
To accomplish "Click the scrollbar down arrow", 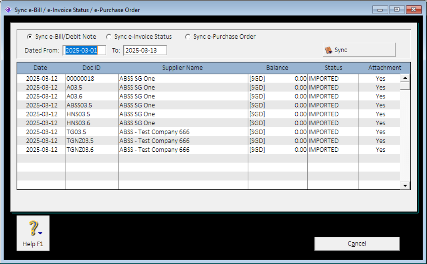I will click(x=405, y=186).
